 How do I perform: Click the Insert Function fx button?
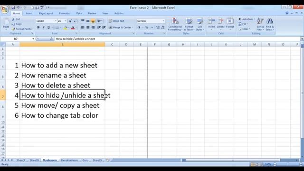pyautogui.click(x=51, y=39)
